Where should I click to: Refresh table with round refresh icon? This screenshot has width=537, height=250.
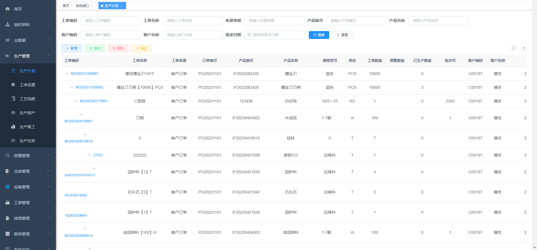coord(524,48)
